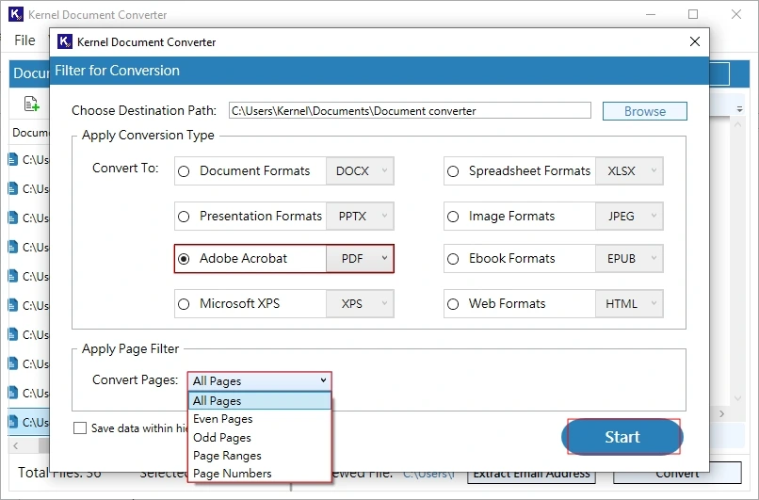Select the Document Formats radio button
The width and height of the screenshot is (759, 500).
coord(184,171)
